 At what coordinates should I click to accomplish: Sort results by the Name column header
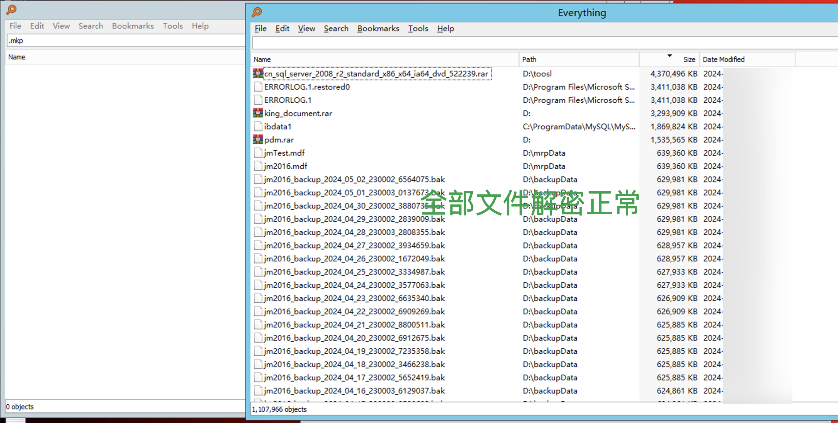tap(385, 60)
